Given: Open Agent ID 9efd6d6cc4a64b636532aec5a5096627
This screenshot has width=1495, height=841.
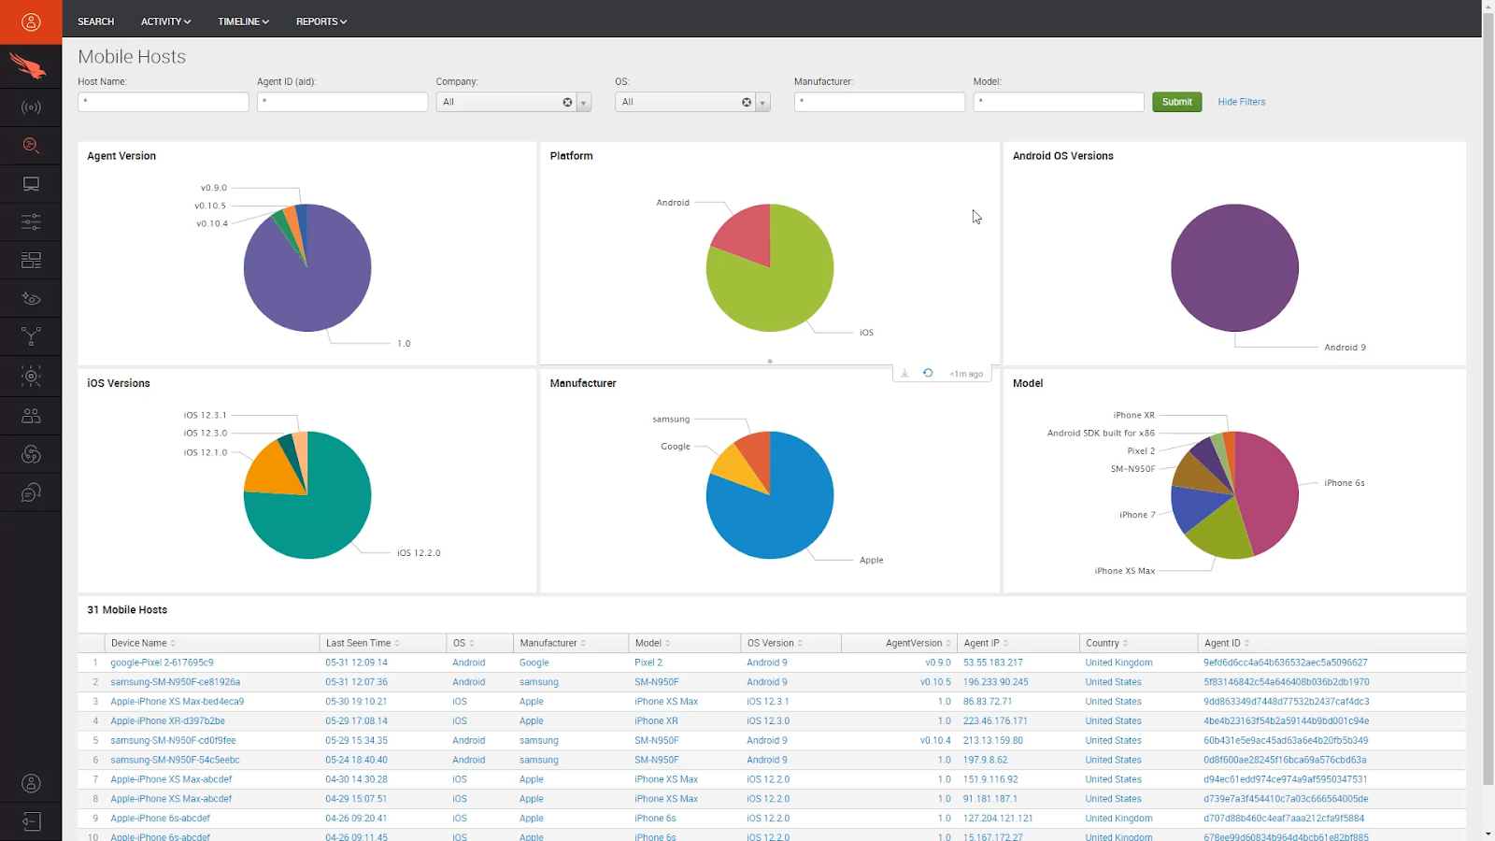Looking at the screenshot, I should pyautogui.click(x=1285, y=663).
